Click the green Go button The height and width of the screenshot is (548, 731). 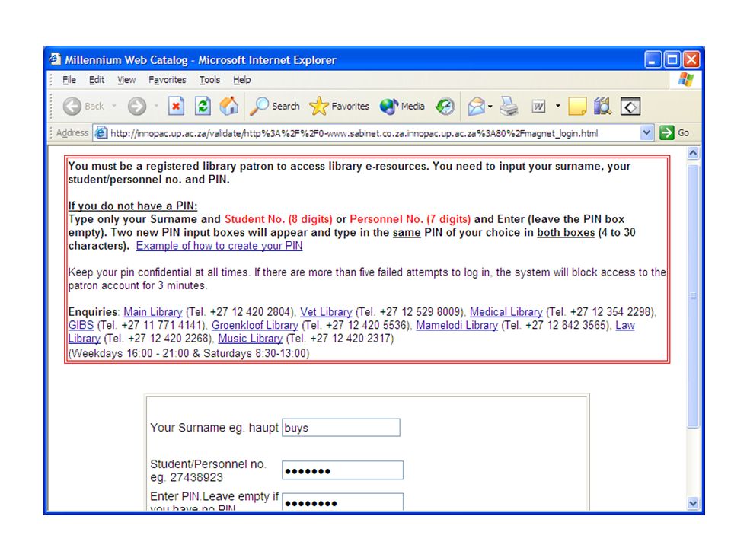point(675,132)
